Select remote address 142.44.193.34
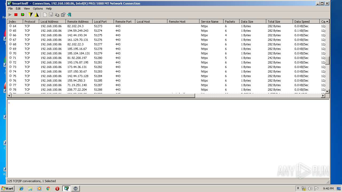342x192 pixels. point(77,35)
